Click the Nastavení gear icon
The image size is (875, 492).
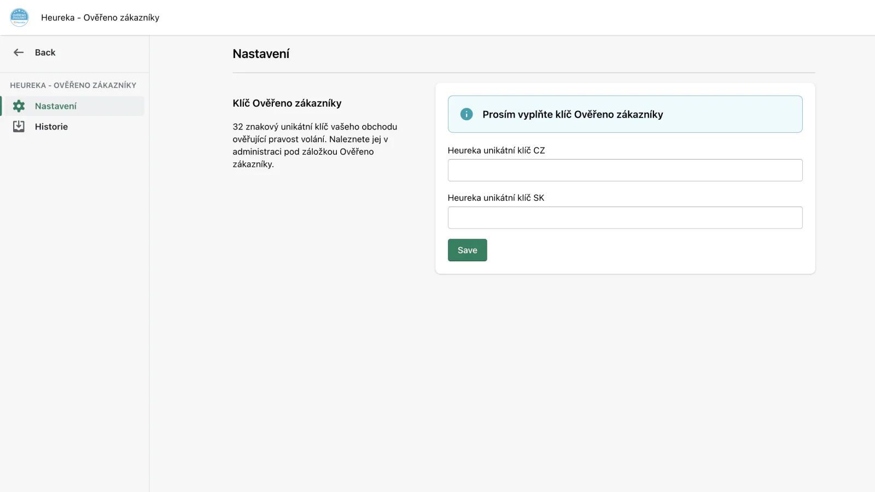pyautogui.click(x=19, y=106)
